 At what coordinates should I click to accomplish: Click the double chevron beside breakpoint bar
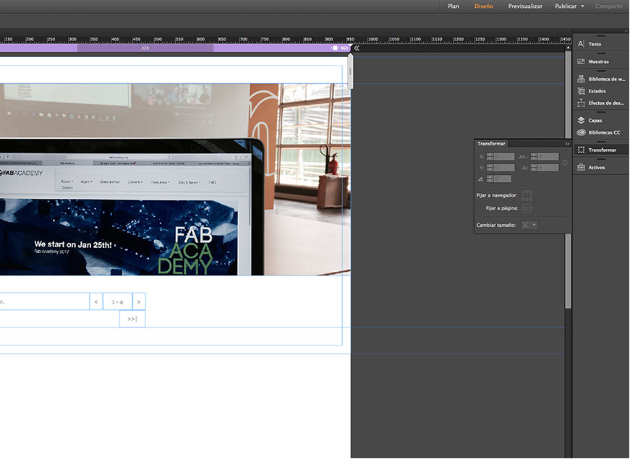coord(357,48)
